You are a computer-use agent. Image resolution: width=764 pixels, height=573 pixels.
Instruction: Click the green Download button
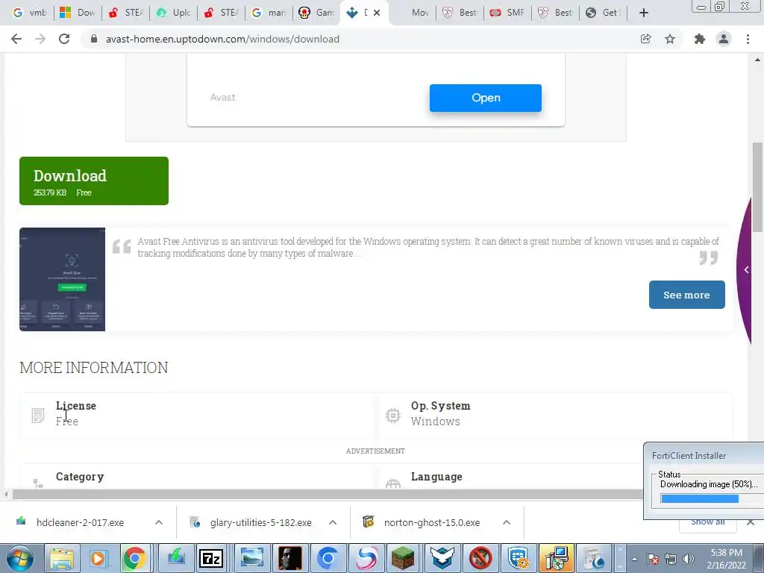click(x=94, y=181)
